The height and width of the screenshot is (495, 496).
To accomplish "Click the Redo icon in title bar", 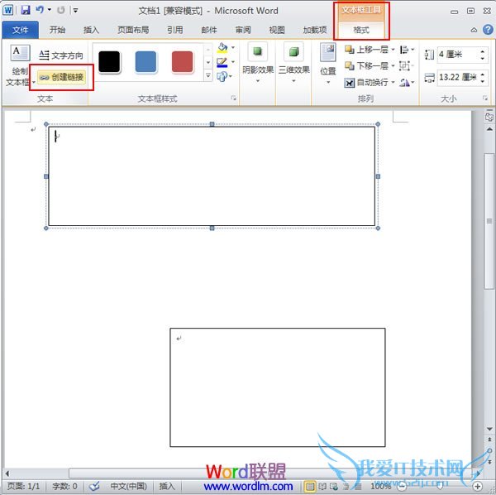I will 61,10.
